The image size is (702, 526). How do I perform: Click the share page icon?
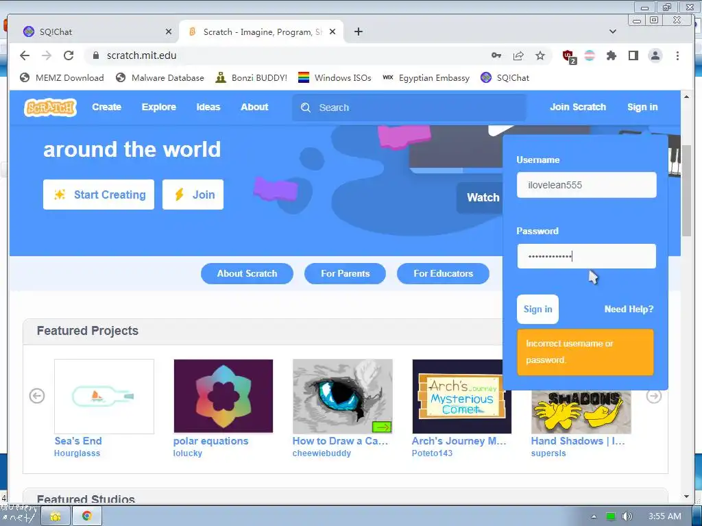[x=518, y=55]
